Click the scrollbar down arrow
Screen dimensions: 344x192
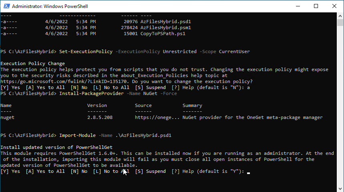340,188
